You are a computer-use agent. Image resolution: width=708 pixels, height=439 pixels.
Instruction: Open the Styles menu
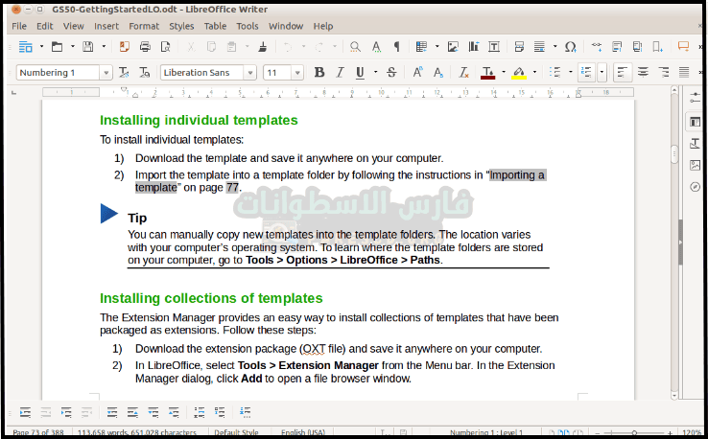tap(180, 26)
